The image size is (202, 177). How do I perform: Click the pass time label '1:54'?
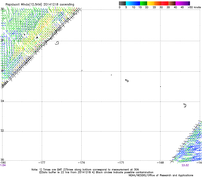3,165
